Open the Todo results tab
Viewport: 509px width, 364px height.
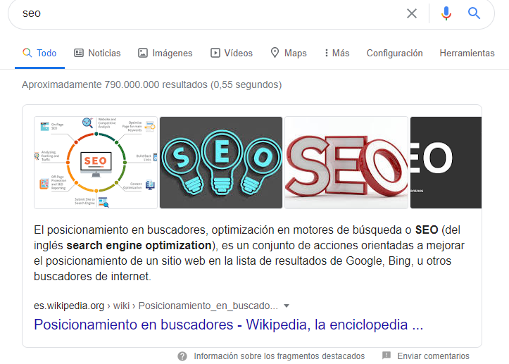(x=39, y=53)
